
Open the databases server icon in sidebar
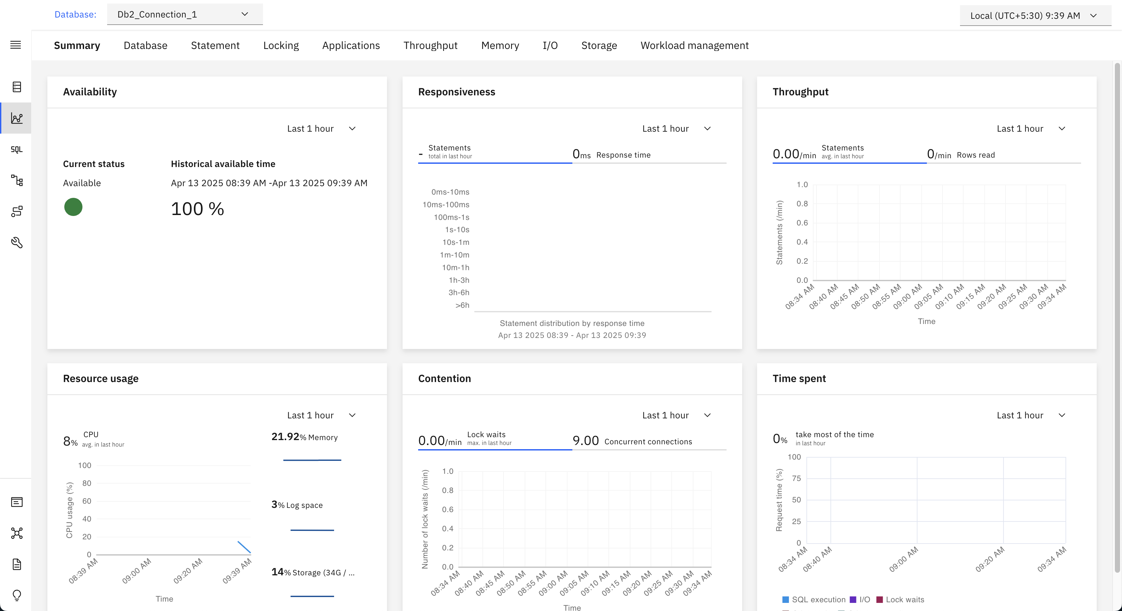16,87
